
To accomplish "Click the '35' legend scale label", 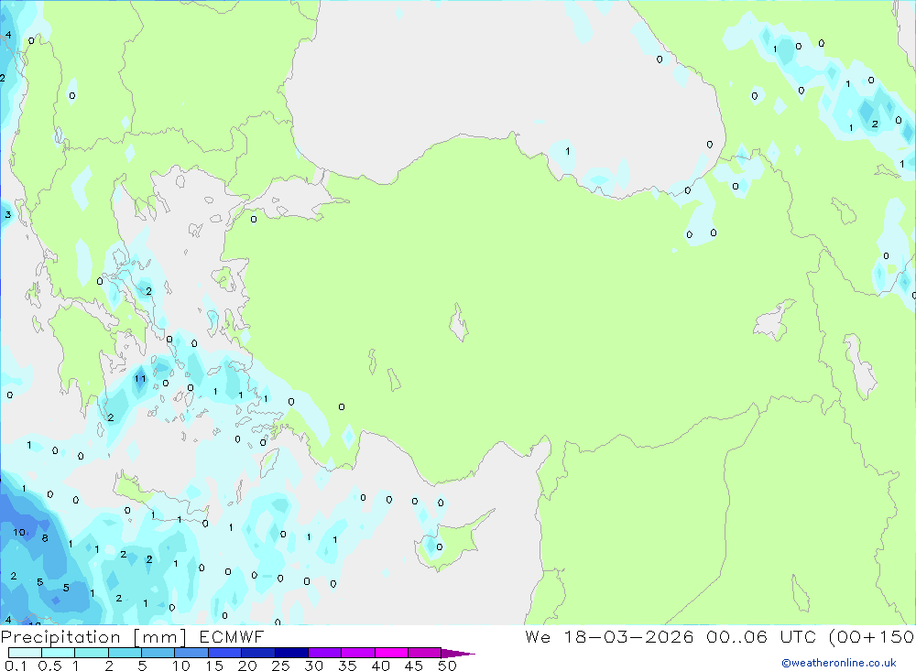I will click(x=347, y=666).
